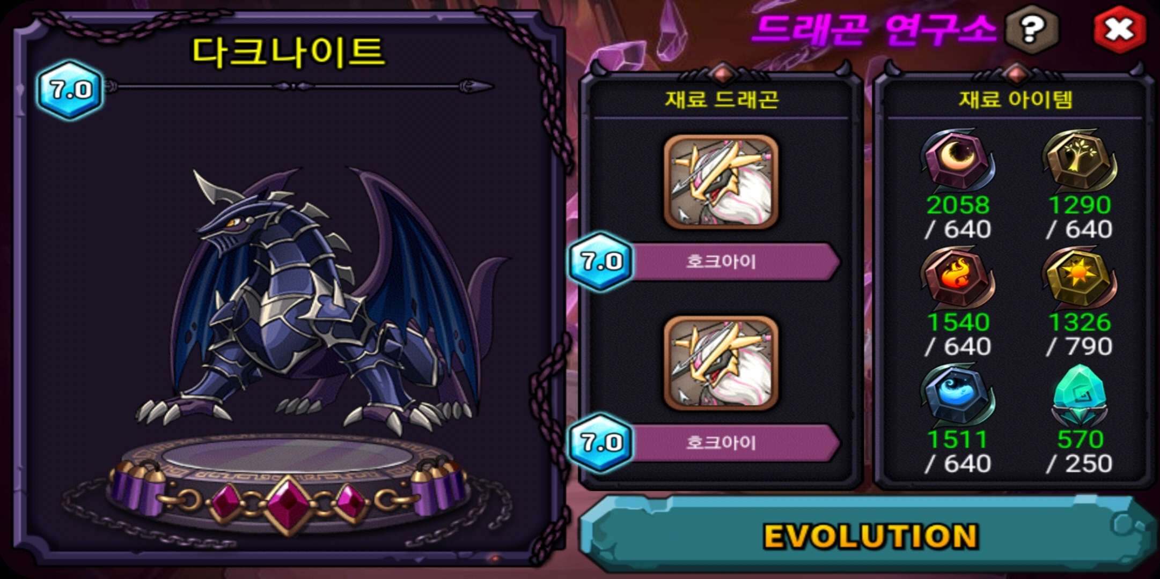Click the 7.0 level badge beside 다크나이트

70,90
